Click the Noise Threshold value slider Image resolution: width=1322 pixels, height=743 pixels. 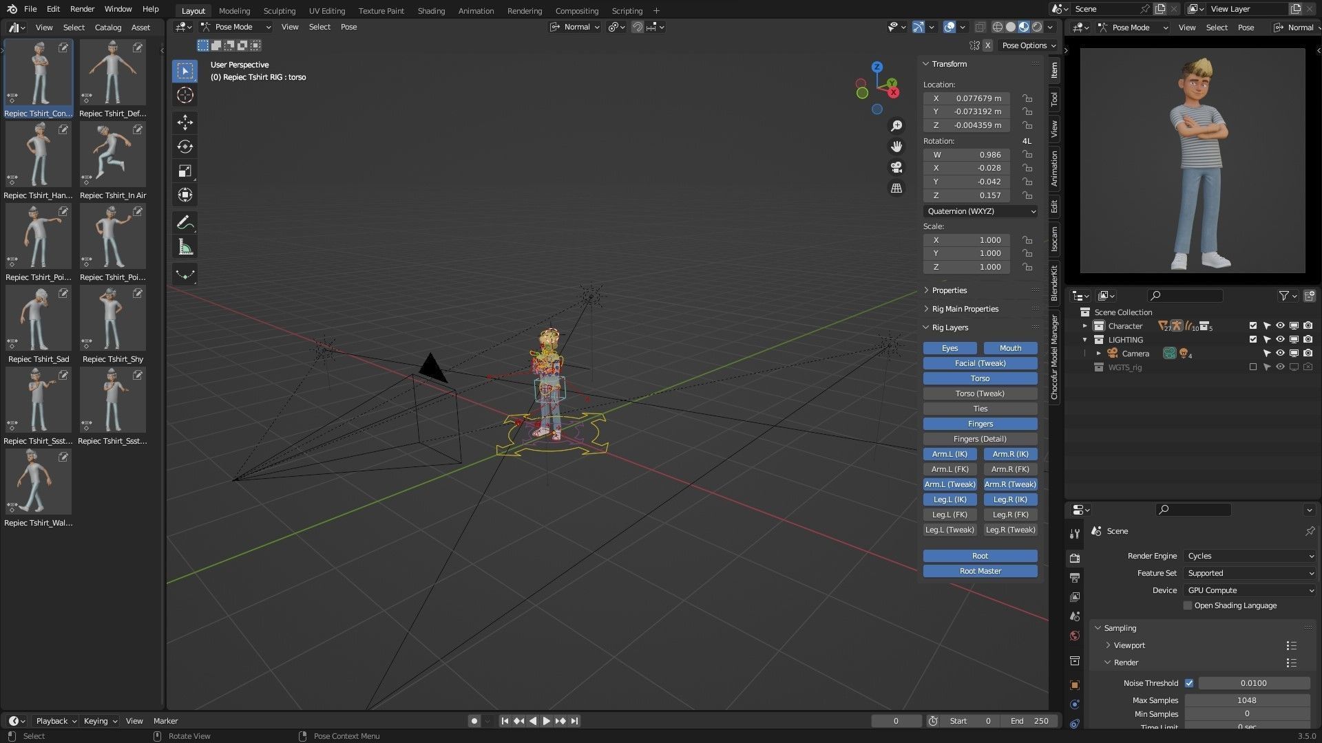pyautogui.click(x=1254, y=683)
